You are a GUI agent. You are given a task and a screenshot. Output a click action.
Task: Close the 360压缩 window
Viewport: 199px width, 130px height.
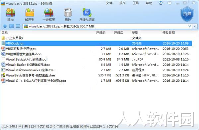pyautogui.click(x=194, y=3)
